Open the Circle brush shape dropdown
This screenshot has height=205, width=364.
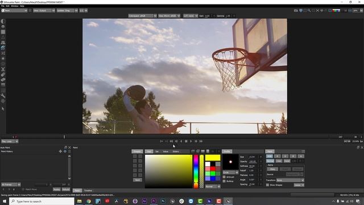click(230, 173)
